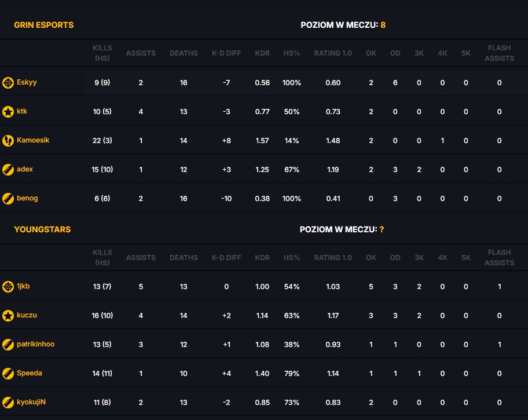Select patrikinhoo's rating value 0.93

[x=333, y=345]
